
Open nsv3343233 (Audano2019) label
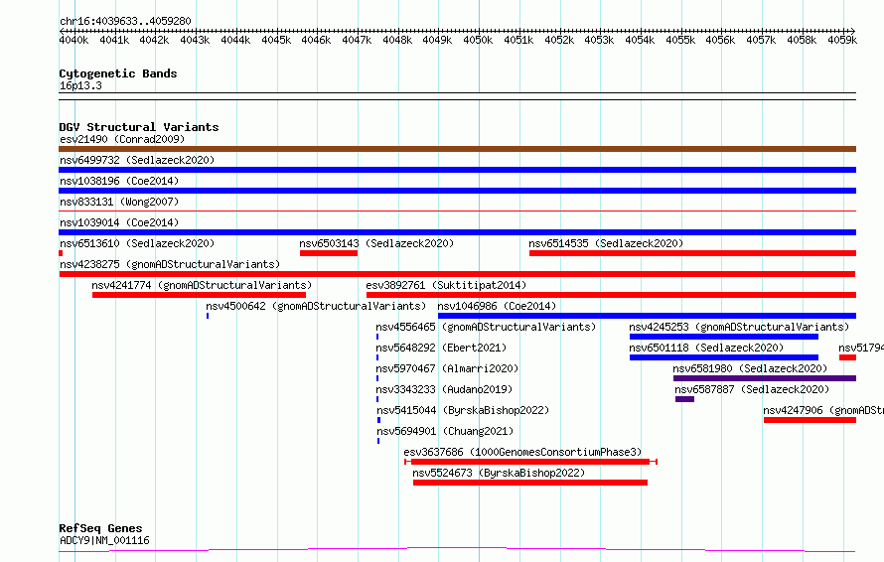pyautogui.click(x=444, y=389)
